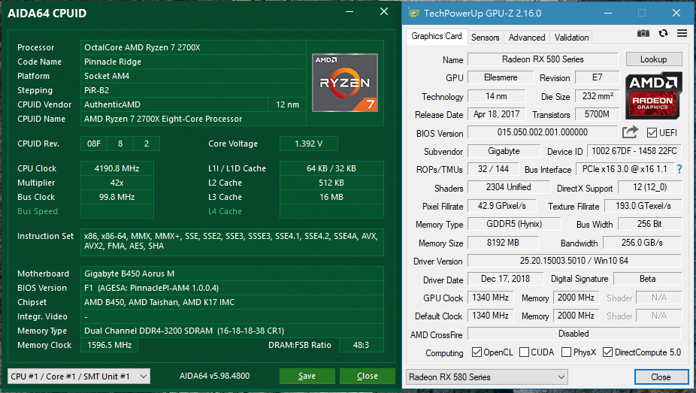Open the GPU-Z hamburger menu
This screenshot has height=393, width=696.
[x=682, y=33]
